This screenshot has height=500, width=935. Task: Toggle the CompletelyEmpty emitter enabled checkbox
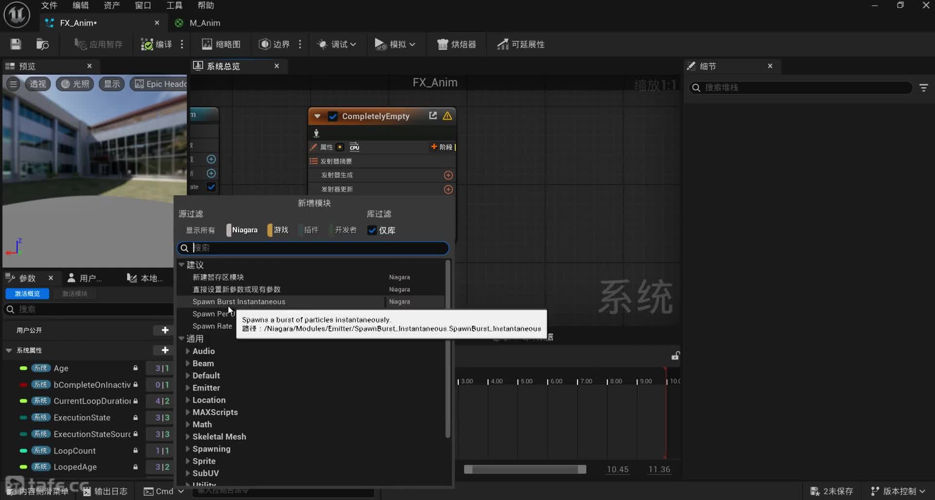(333, 116)
